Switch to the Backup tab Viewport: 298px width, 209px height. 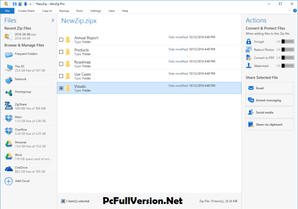[x=64, y=11]
